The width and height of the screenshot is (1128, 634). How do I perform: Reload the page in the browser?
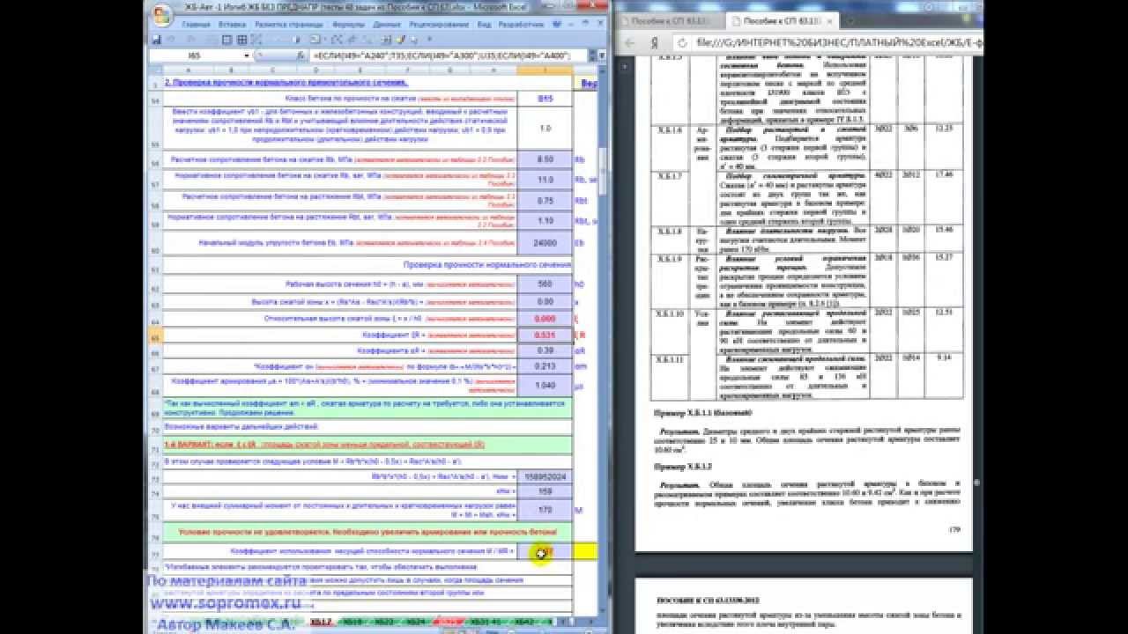[682, 42]
